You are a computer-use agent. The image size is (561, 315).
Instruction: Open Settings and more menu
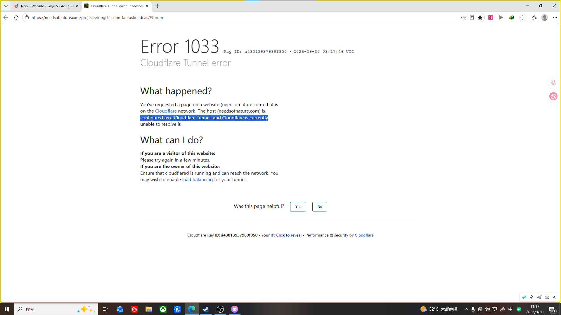tap(555, 17)
